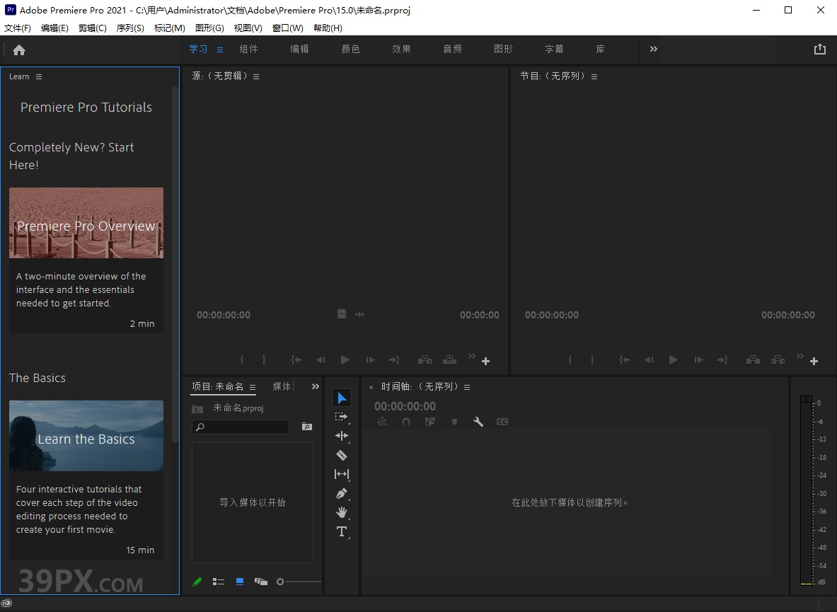Open timeline wrench display settings
This screenshot has height=612, width=837.
[x=478, y=422]
